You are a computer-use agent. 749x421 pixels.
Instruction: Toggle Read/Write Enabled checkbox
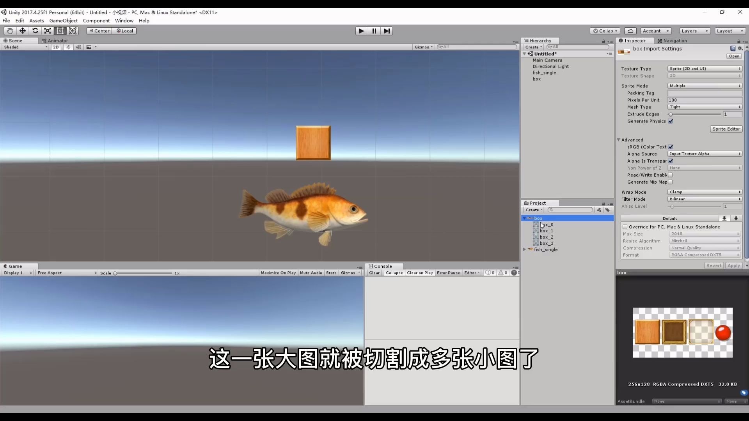tap(670, 175)
